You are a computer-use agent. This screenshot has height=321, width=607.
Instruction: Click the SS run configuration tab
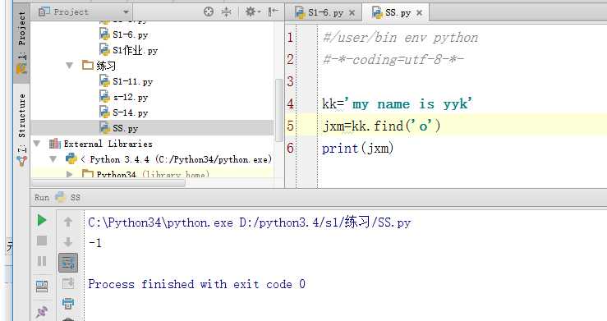pyautogui.click(x=68, y=198)
